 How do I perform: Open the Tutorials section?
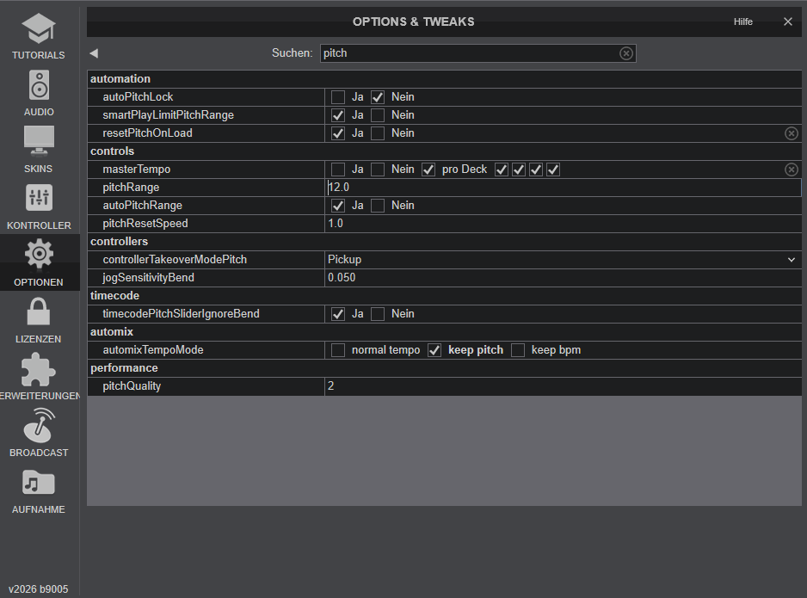[39, 36]
